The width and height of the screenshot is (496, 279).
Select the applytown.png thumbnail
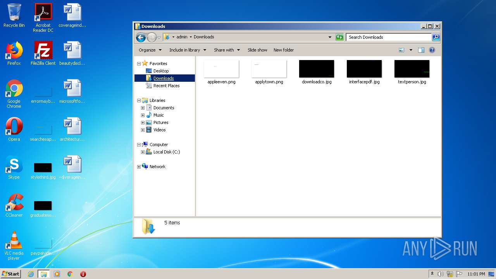(x=269, y=72)
